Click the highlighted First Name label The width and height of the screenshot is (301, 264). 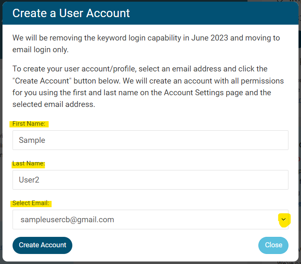pyautogui.click(x=29, y=124)
